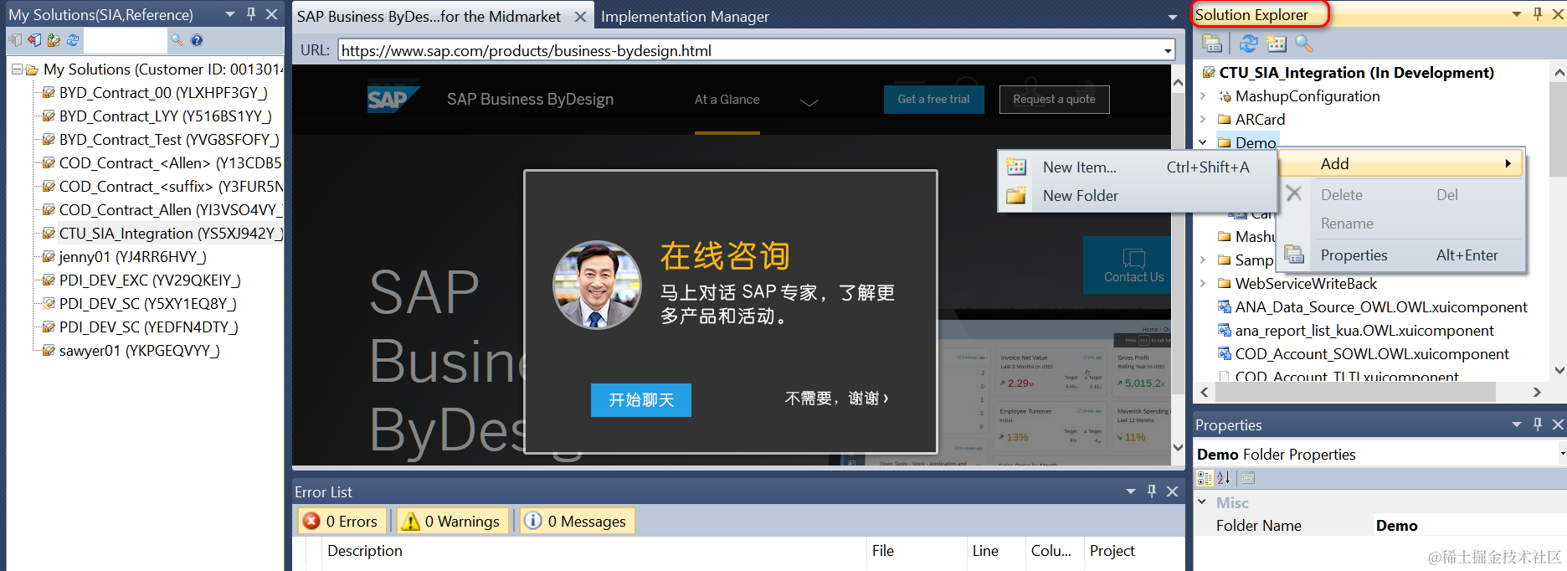Click the magnifier search icon in My Solutions

(x=177, y=39)
